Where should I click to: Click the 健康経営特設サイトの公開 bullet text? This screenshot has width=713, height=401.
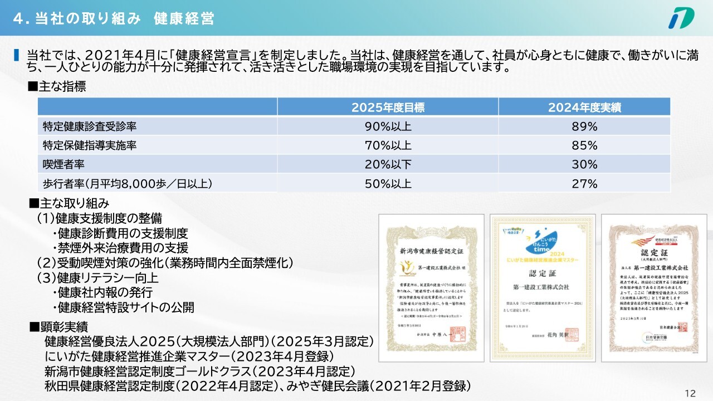126,307
